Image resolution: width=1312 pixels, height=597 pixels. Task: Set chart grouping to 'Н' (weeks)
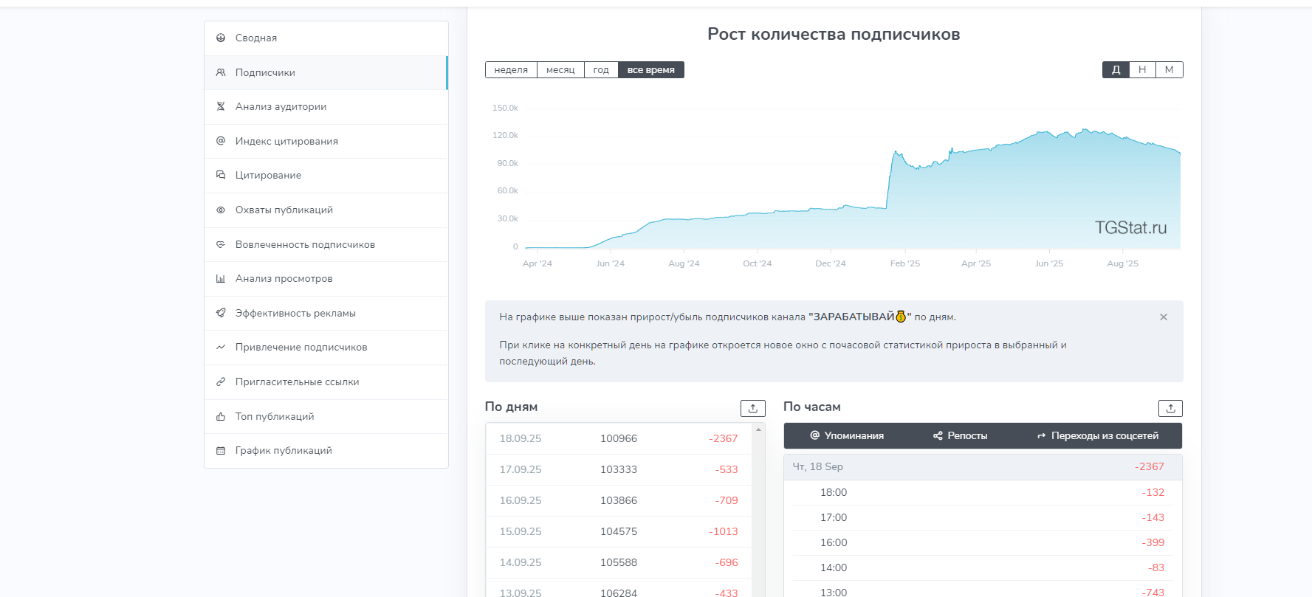[x=1142, y=70]
